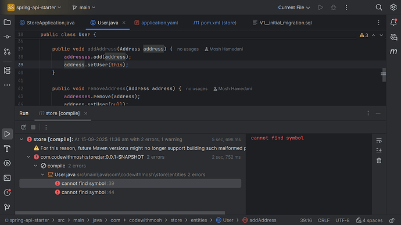This screenshot has width=401, height=225.
Task: Open the Git tool window icon
Action: (7, 207)
